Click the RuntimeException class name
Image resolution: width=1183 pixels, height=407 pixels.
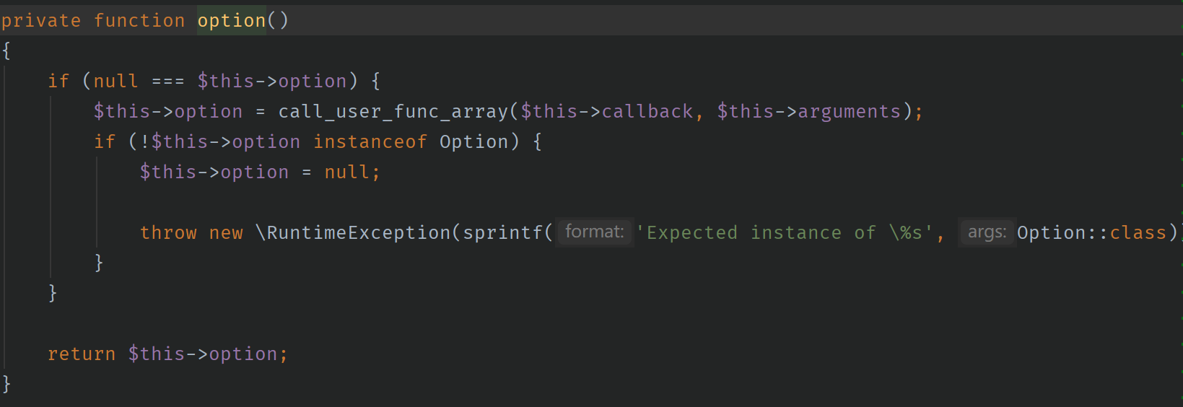(x=359, y=232)
